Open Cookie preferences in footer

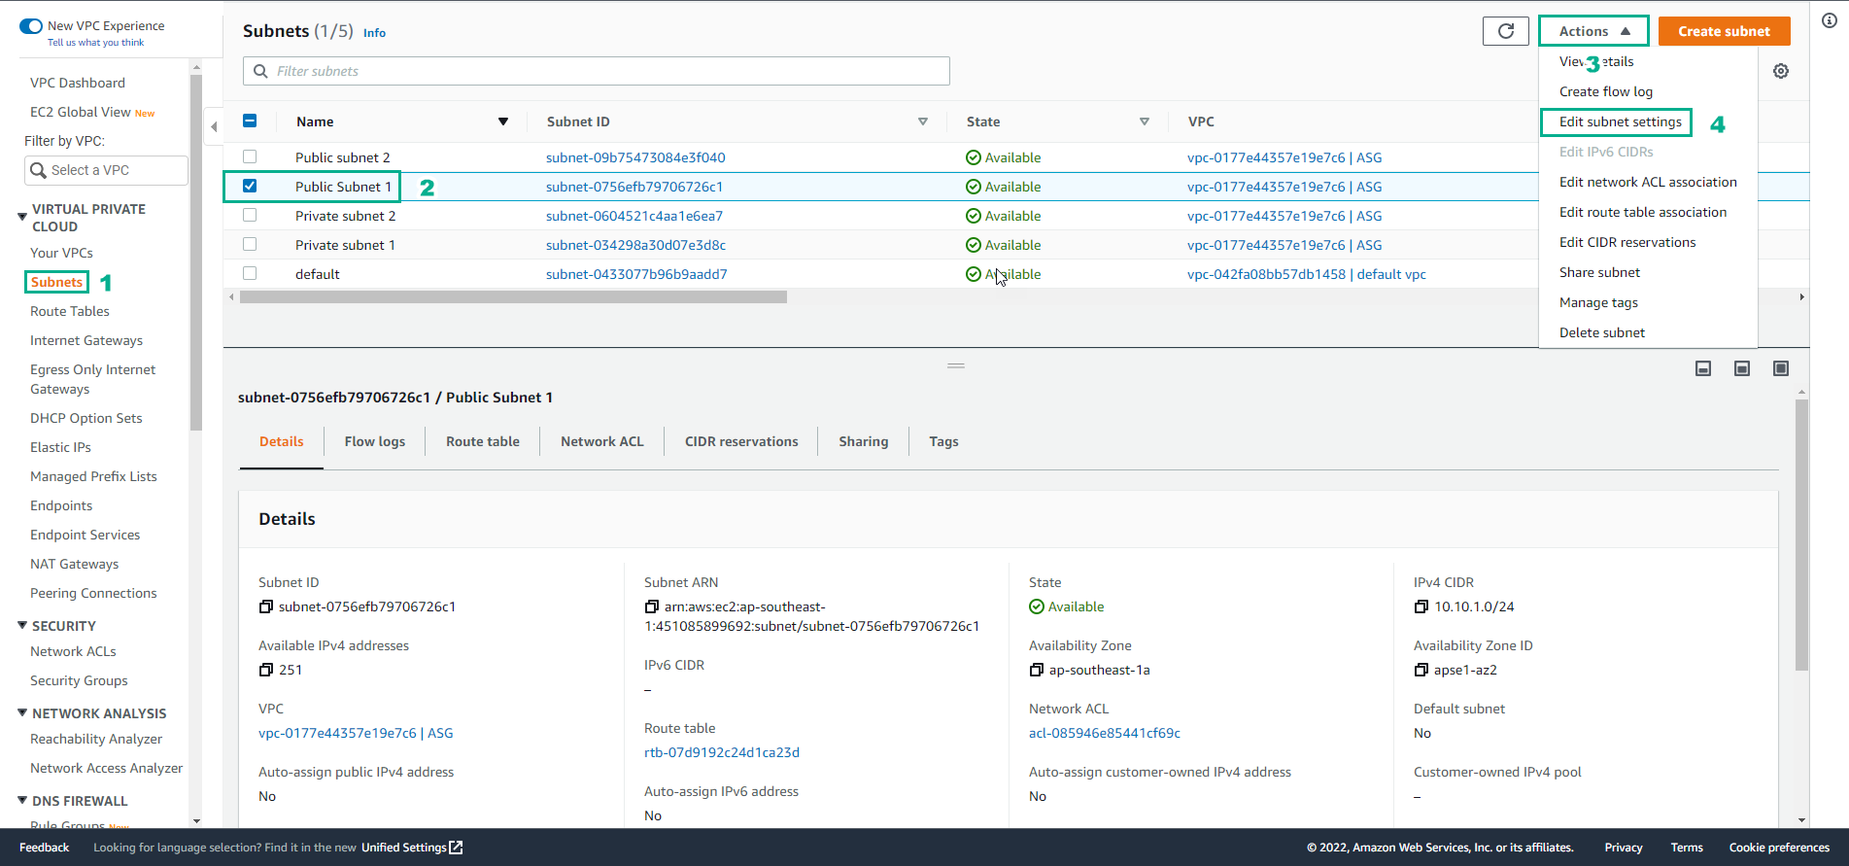(1779, 848)
